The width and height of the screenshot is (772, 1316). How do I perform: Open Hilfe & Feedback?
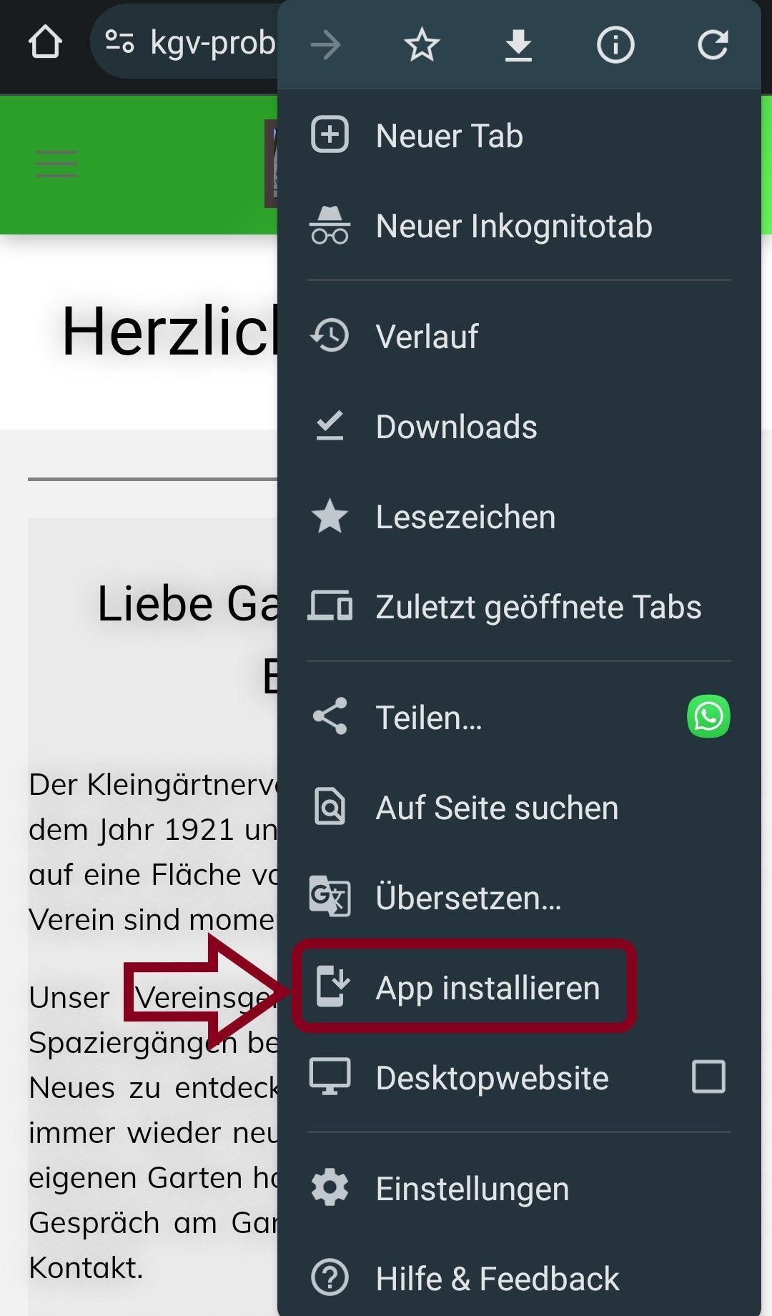pyautogui.click(x=520, y=1278)
